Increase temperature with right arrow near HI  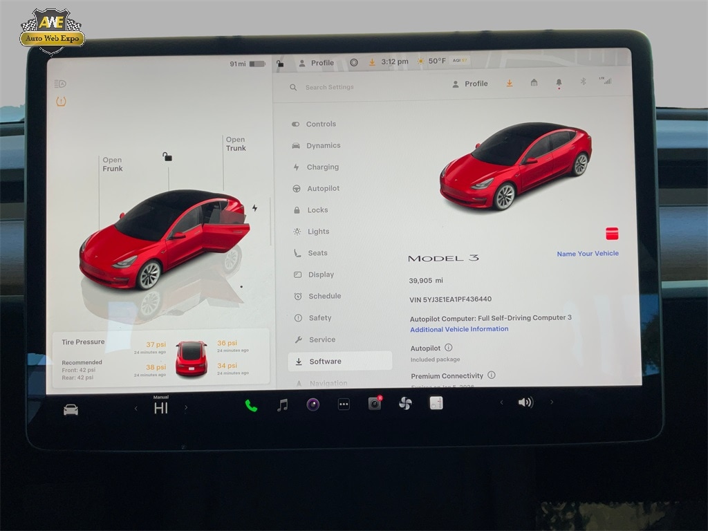[186, 409]
